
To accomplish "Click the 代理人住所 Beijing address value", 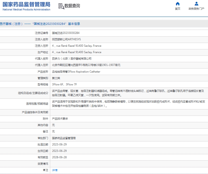I will 86,65.
